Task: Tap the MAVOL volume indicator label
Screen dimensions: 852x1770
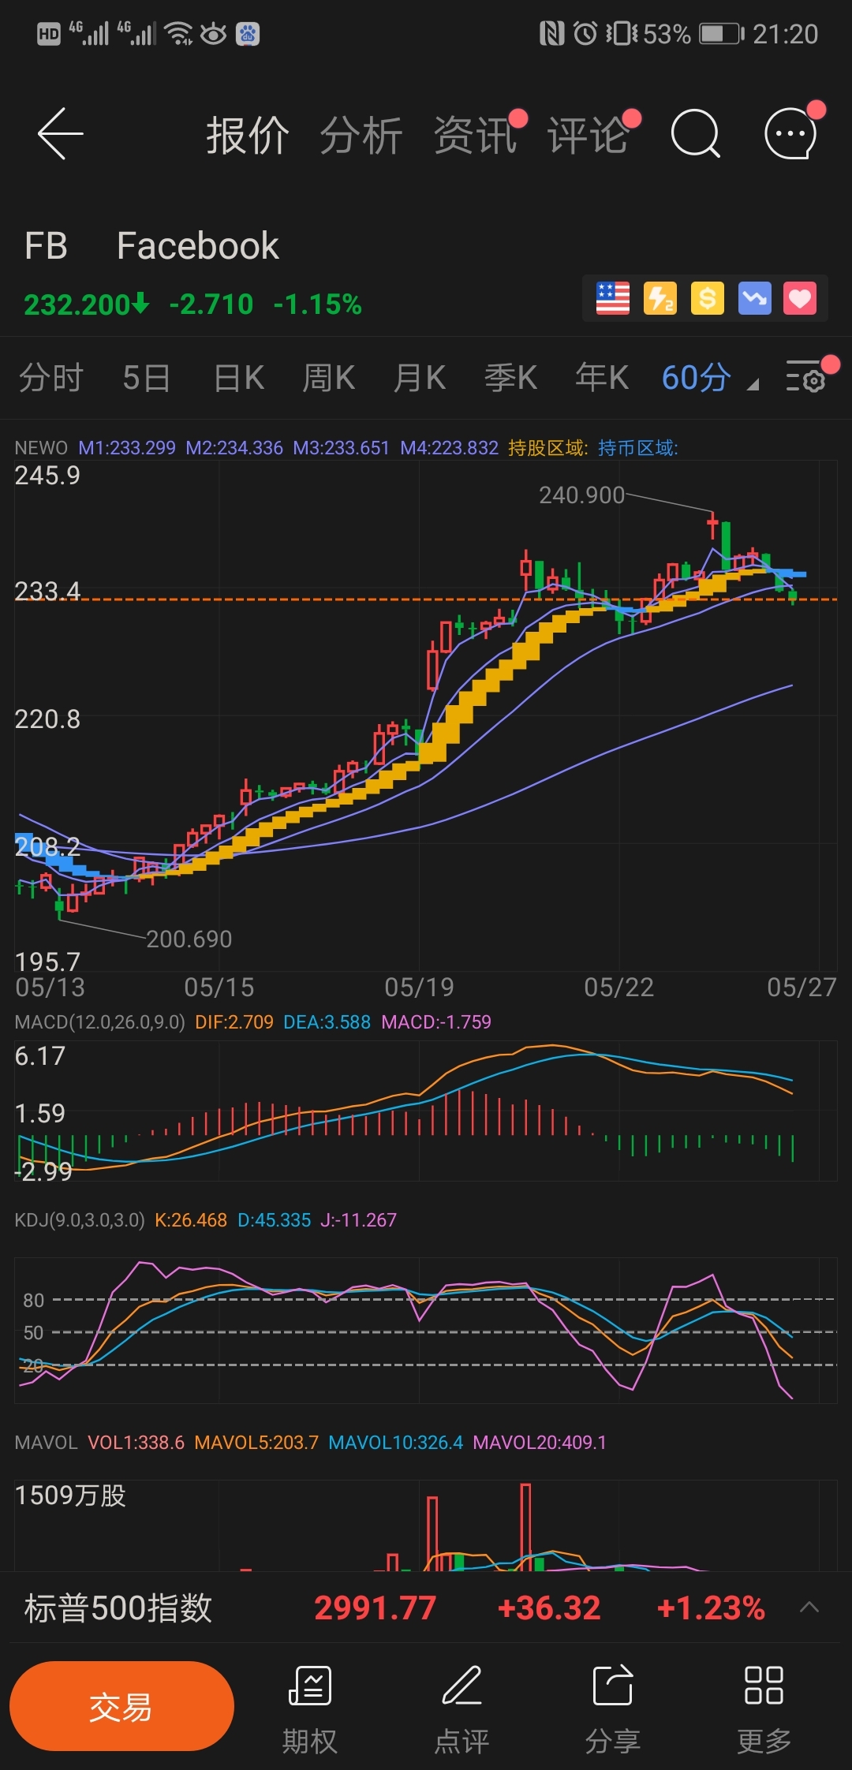Action: tap(46, 1443)
